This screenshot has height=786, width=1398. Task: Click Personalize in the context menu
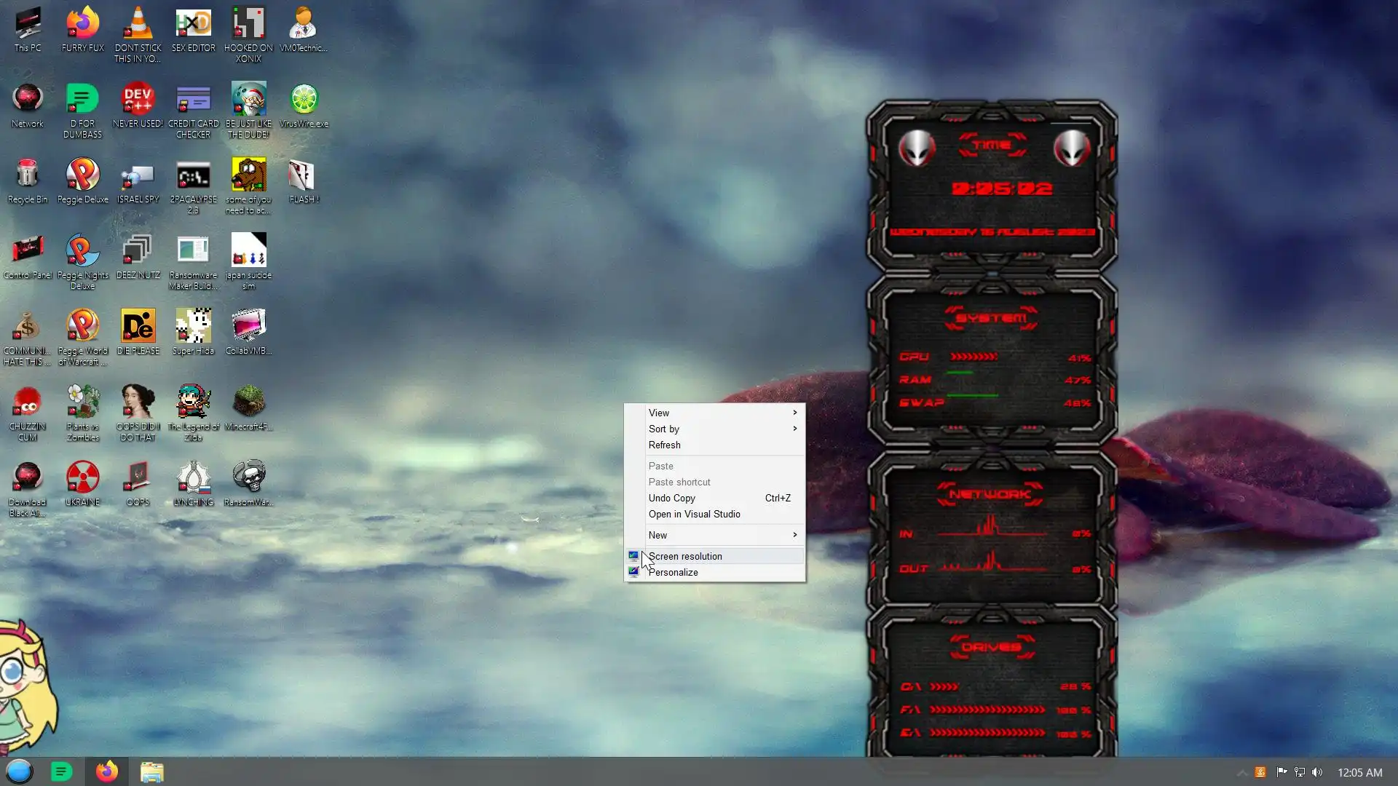tap(674, 572)
